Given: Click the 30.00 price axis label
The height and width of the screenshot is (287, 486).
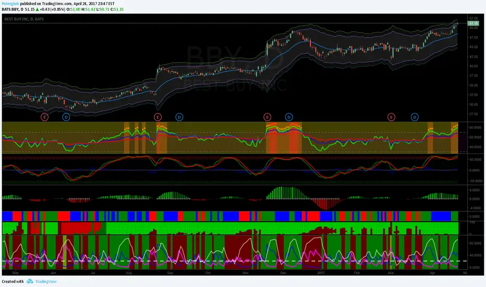Looking at the screenshot, I should pyautogui.click(x=473, y=104).
